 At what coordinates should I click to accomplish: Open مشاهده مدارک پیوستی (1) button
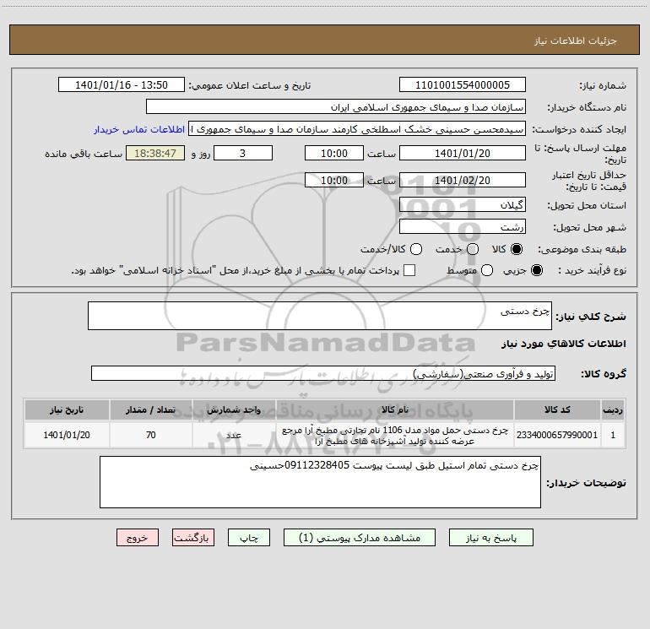click(x=360, y=538)
